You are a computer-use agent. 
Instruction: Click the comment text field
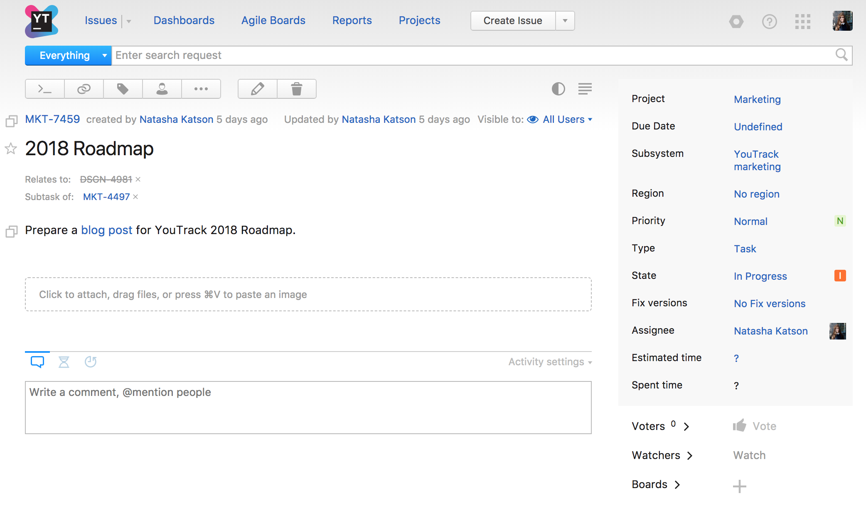(x=308, y=408)
